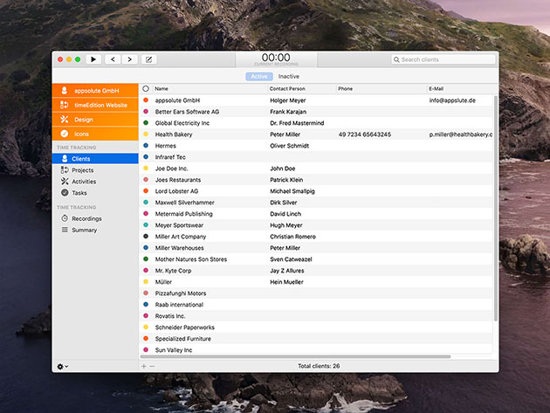This screenshot has width=550, height=413.
Task: Select the Meyer Sportswear client name
Action: 179,225
